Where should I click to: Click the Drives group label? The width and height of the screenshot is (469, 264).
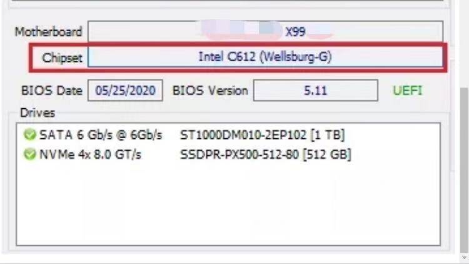[x=38, y=113]
